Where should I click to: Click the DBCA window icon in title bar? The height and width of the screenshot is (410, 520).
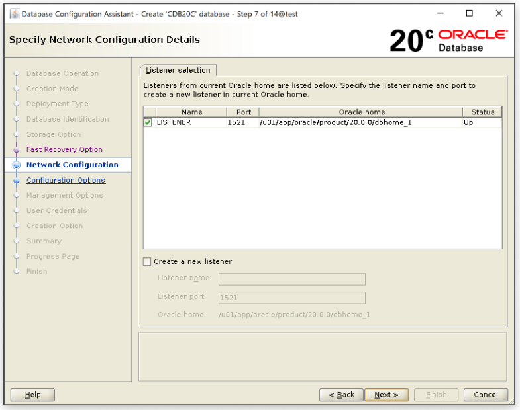(14, 14)
